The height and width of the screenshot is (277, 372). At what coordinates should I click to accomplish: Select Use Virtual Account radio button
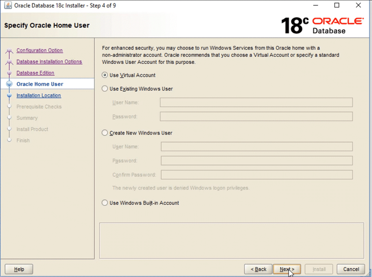tap(105, 75)
